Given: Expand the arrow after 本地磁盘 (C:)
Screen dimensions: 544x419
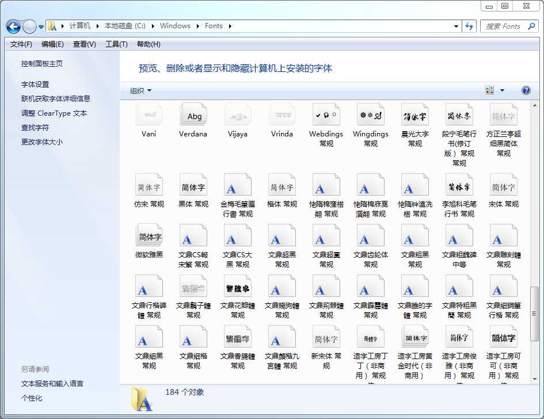Looking at the screenshot, I should [153, 26].
